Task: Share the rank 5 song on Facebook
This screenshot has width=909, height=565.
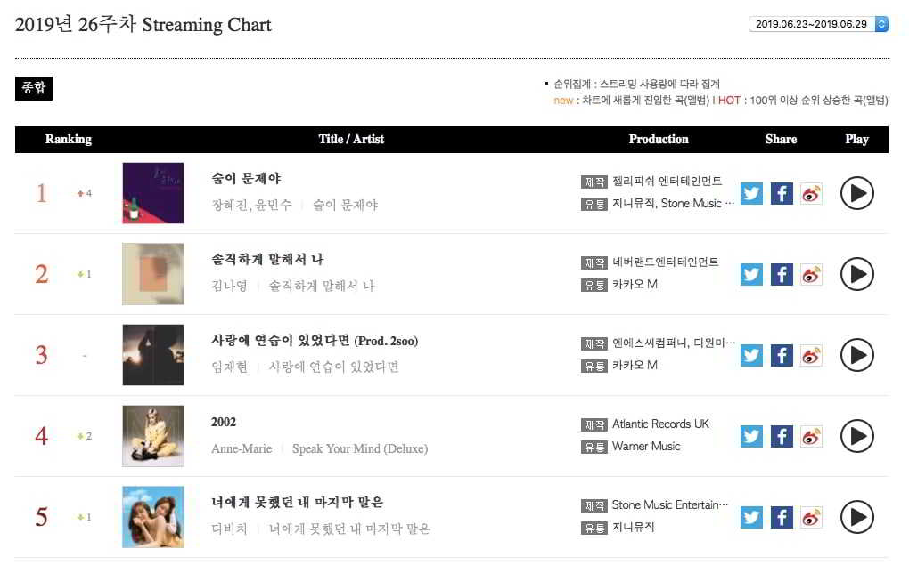Action: point(782,517)
